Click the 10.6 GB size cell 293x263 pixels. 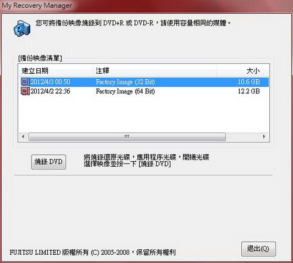(x=249, y=82)
